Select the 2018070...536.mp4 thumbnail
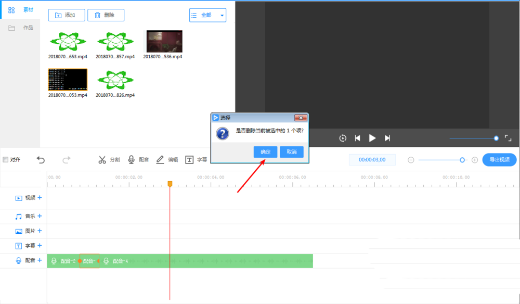Image resolution: width=520 pixels, height=304 pixels. [163, 42]
